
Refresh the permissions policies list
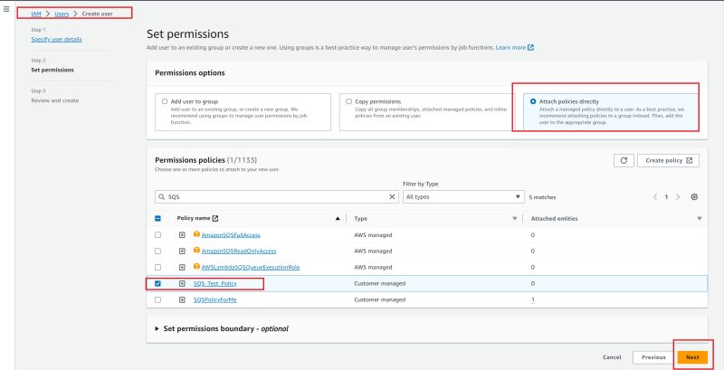click(x=624, y=160)
